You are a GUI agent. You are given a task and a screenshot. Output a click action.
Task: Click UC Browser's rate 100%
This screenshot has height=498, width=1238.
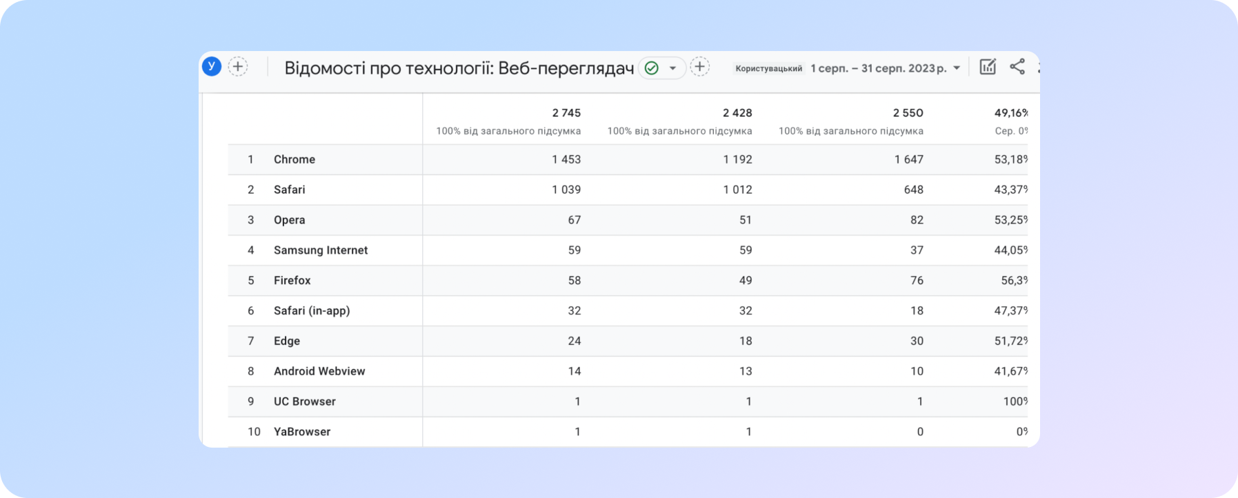point(1015,401)
